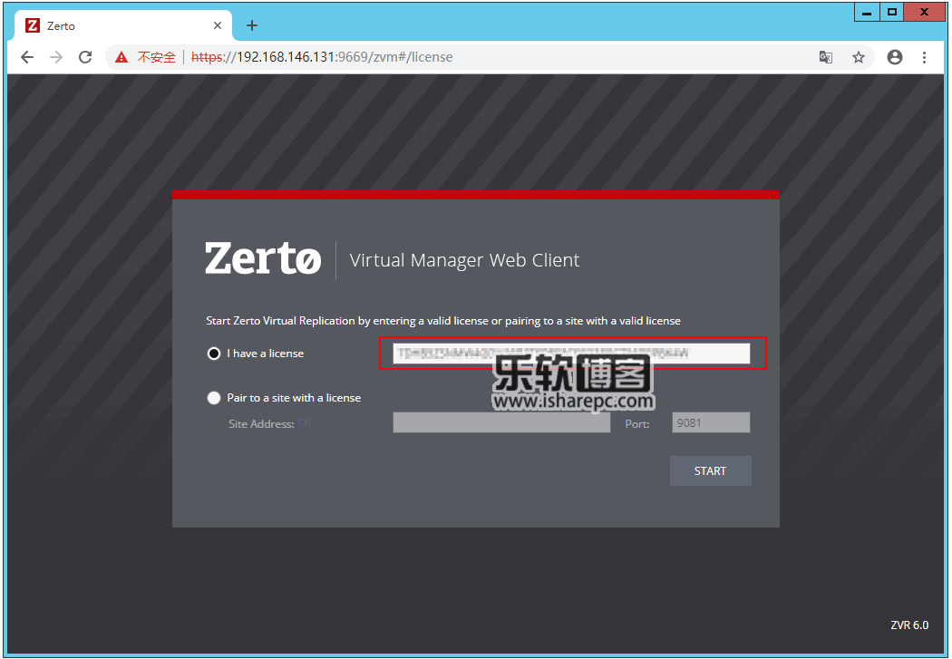Viewport: 952px width, 659px height.
Task: Click the Zerto favicon on the tab
Action: pos(33,25)
